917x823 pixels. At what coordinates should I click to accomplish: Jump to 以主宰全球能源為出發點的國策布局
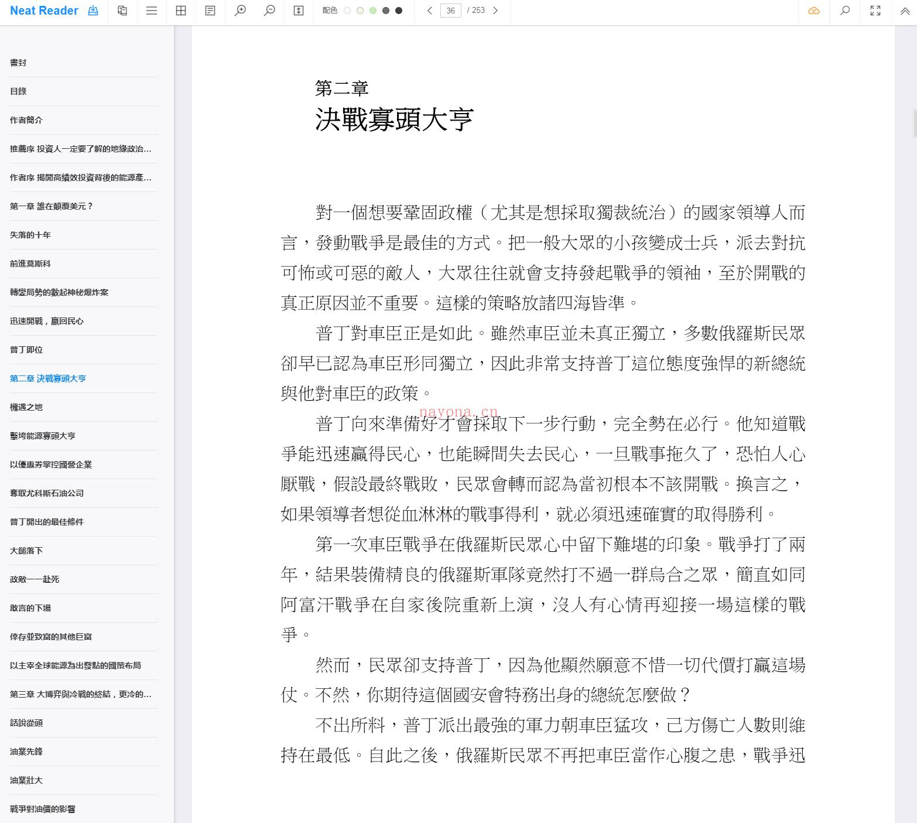click(x=76, y=665)
